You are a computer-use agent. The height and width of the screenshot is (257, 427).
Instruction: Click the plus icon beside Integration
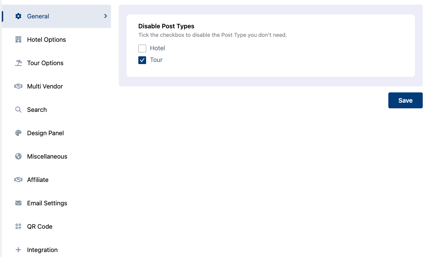18,250
